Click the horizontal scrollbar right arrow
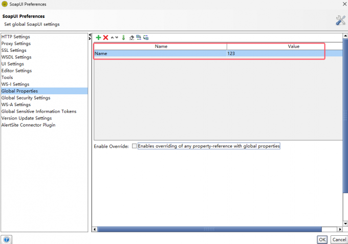348x244 pixels. [340, 229]
